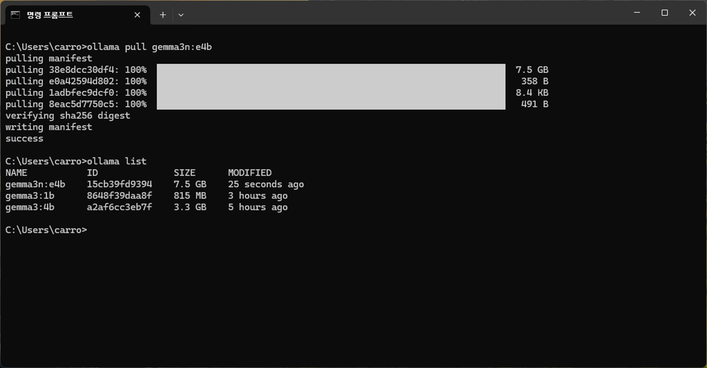
Task: Click the gemma3n:e4b model name
Action: (35, 184)
